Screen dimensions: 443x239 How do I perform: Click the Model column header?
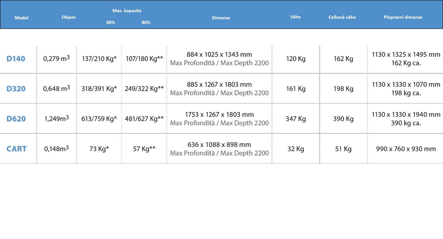(x=22, y=18)
